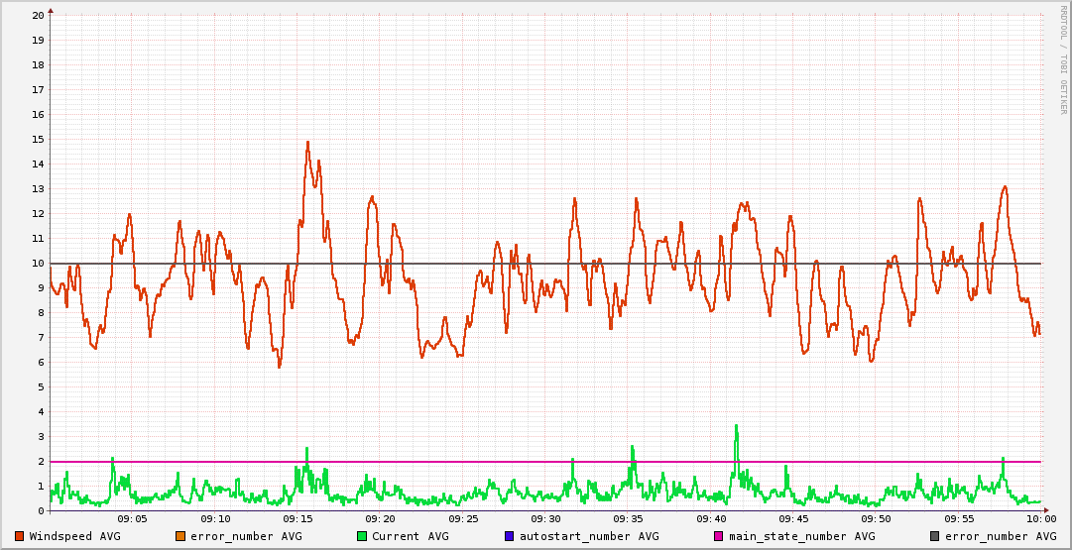Click the orange error_number legend swatch
This screenshot has height=550, width=1072.
179,536
